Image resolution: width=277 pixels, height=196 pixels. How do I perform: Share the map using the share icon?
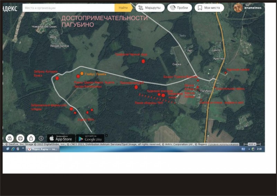tap(31, 138)
